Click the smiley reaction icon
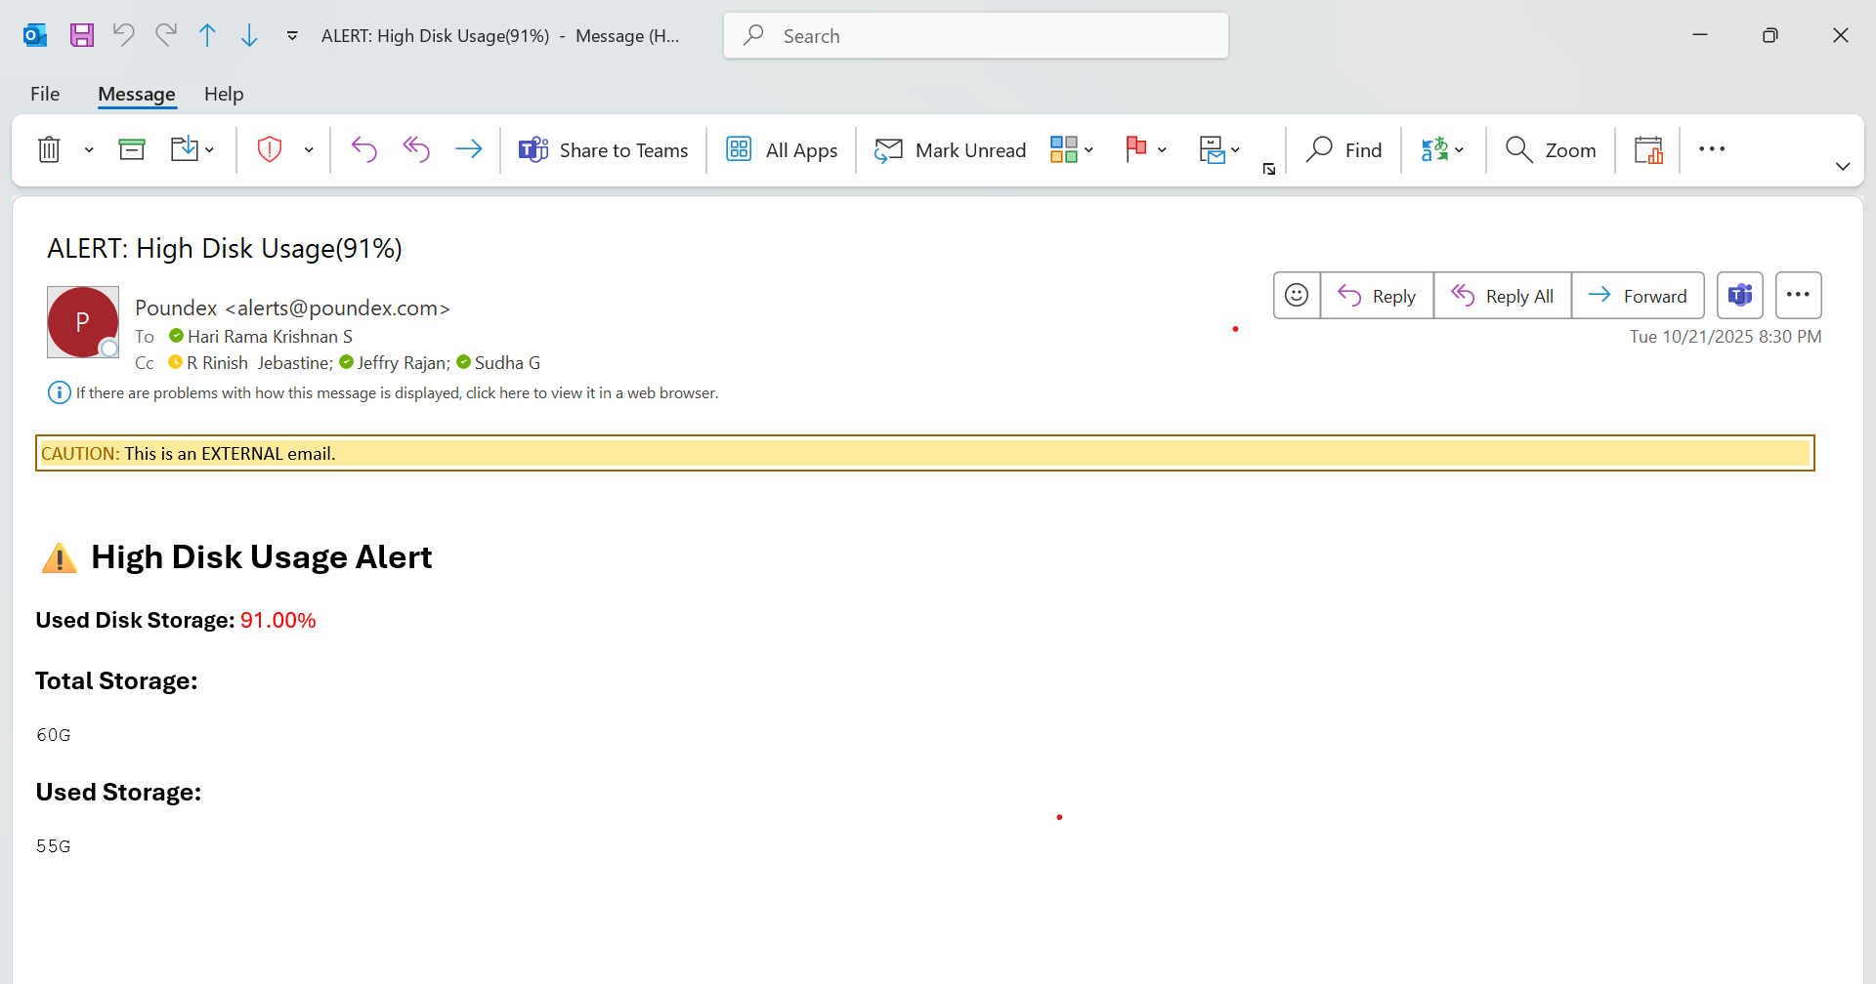The height and width of the screenshot is (984, 1876). coord(1297,296)
